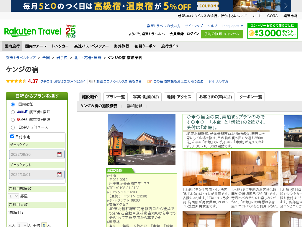Open the ヘルプ link
This screenshot has width=302, height=227.
click(212, 26)
